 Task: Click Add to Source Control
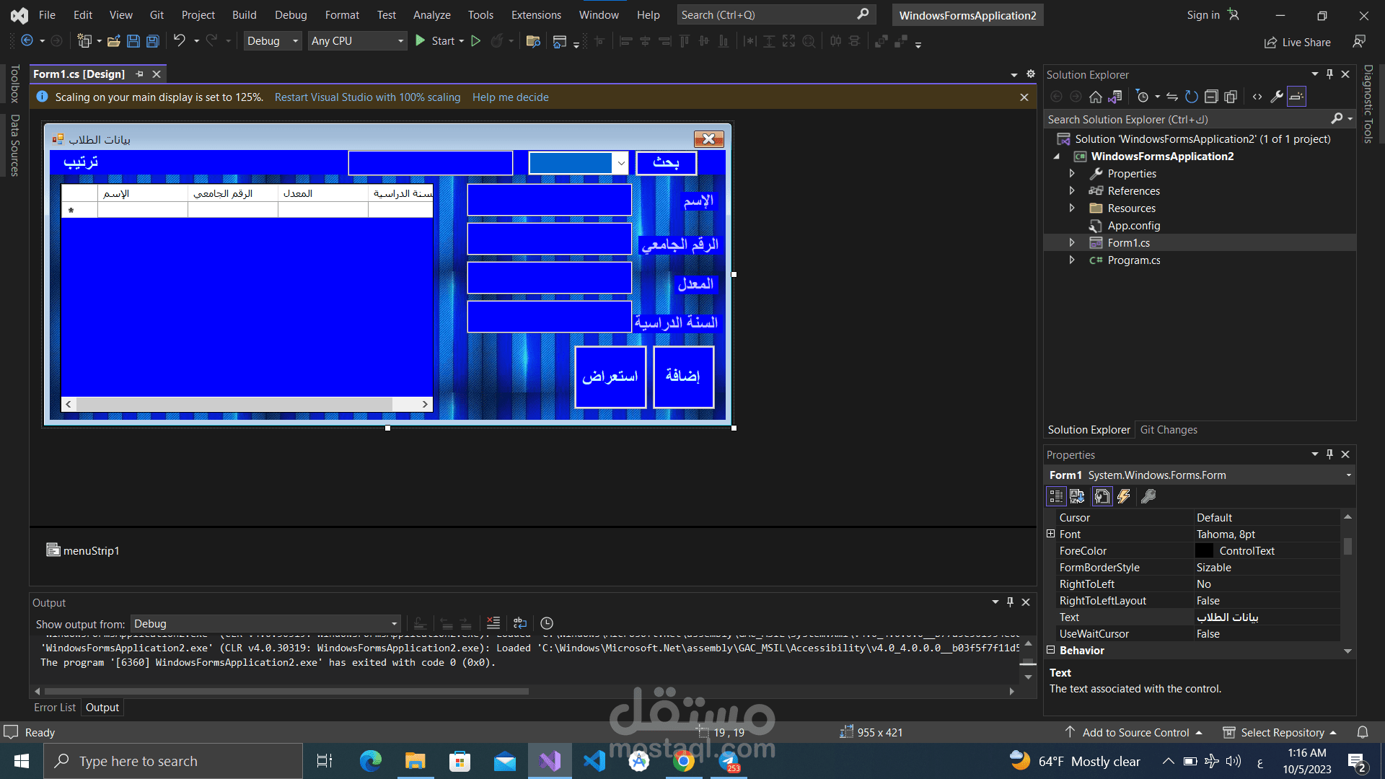click(1135, 733)
